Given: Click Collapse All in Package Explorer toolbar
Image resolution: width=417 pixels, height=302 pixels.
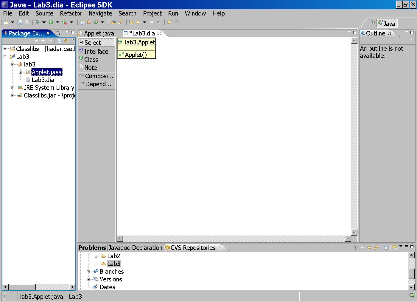Looking at the screenshot, I should coord(60,41).
